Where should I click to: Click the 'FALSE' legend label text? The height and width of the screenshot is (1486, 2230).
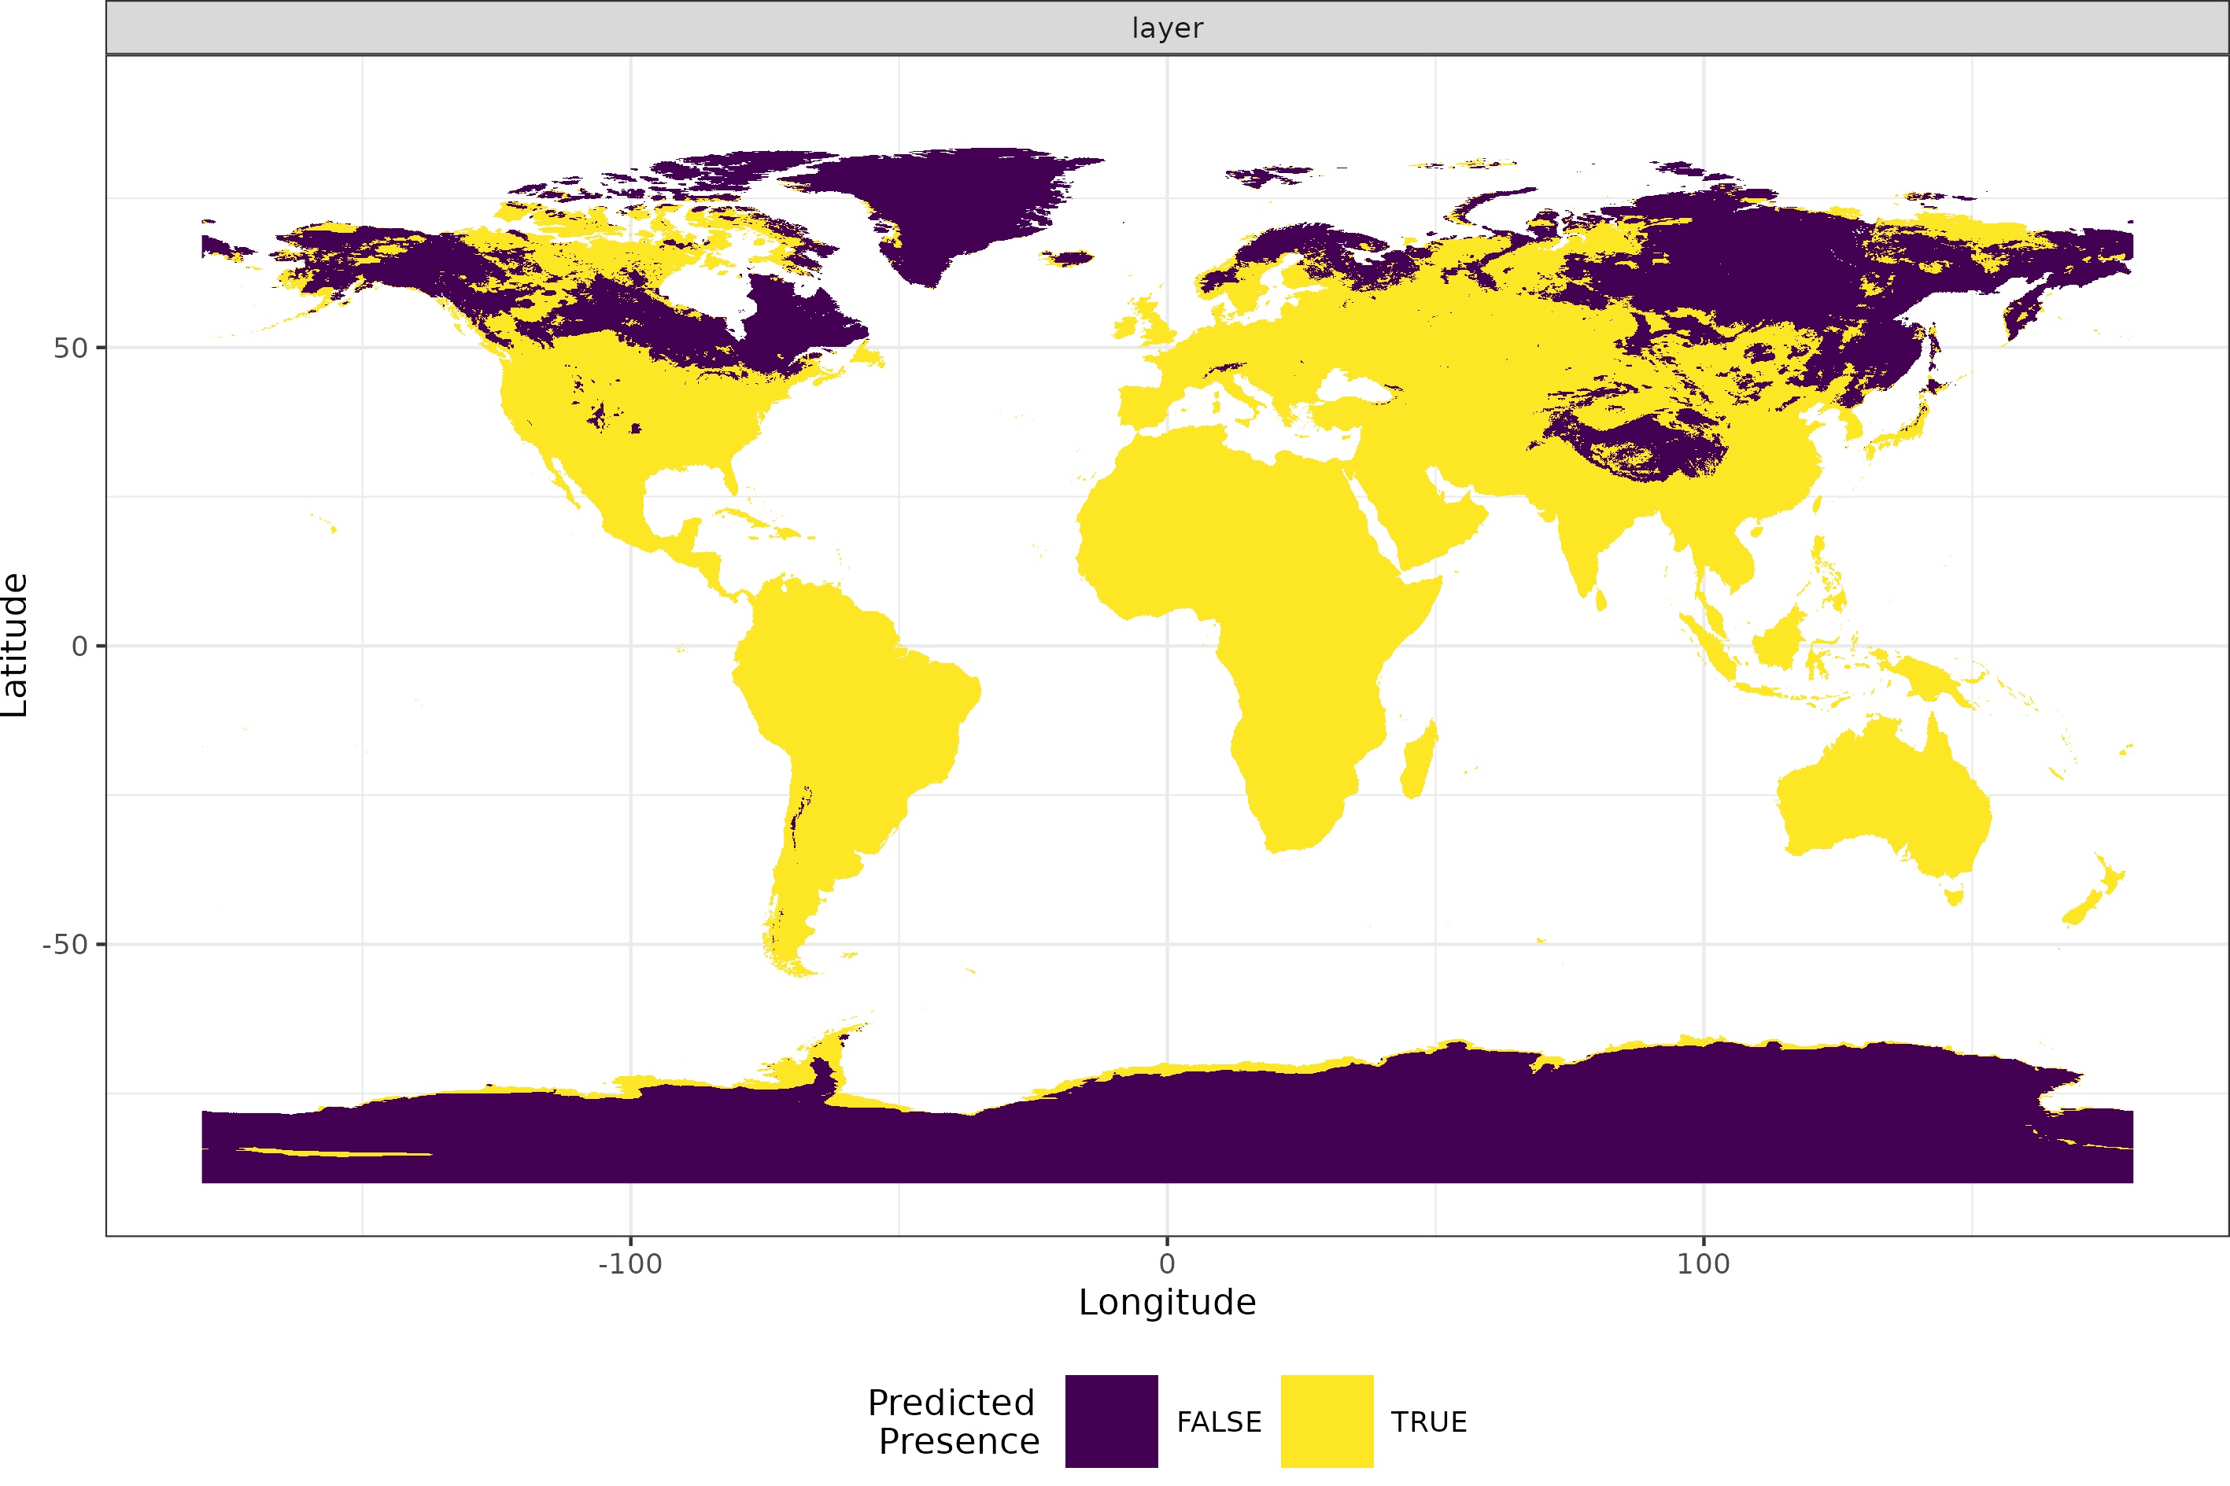coord(1219,1422)
